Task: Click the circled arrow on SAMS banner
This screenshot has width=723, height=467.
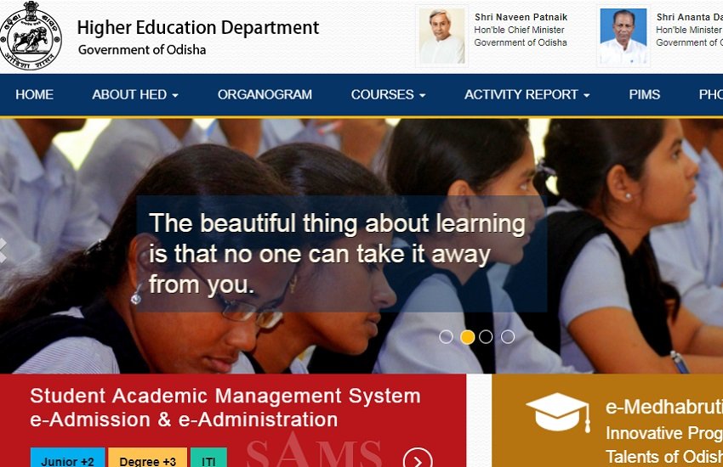Action: [x=418, y=460]
